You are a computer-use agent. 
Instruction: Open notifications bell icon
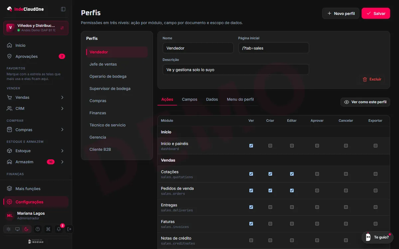[x=59, y=229]
